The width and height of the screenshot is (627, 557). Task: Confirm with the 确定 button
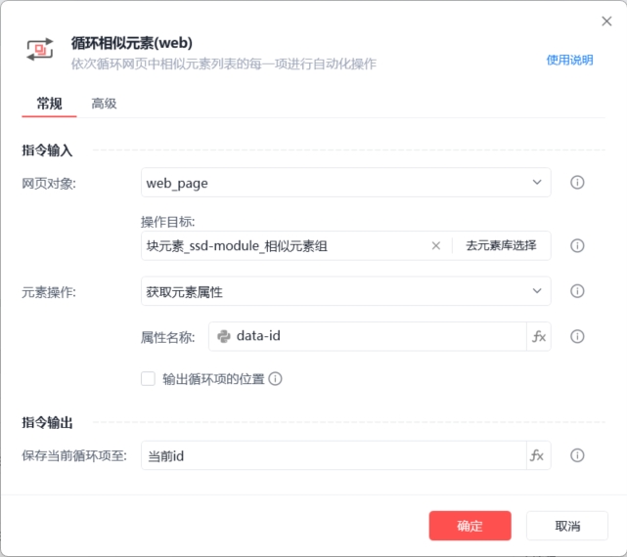[470, 526]
